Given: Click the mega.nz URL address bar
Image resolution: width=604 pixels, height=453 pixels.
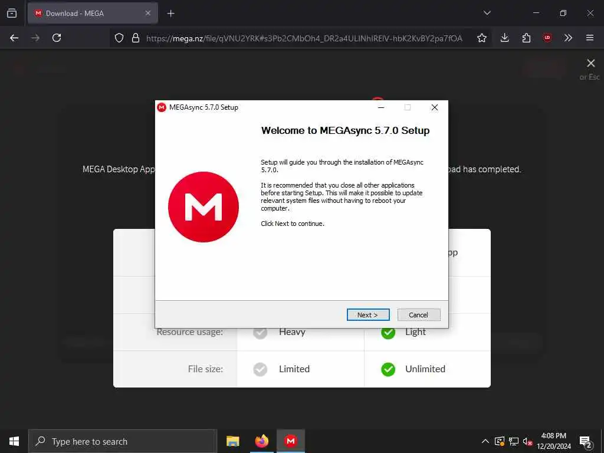Looking at the screenshot, I should [x=304, y=38].
